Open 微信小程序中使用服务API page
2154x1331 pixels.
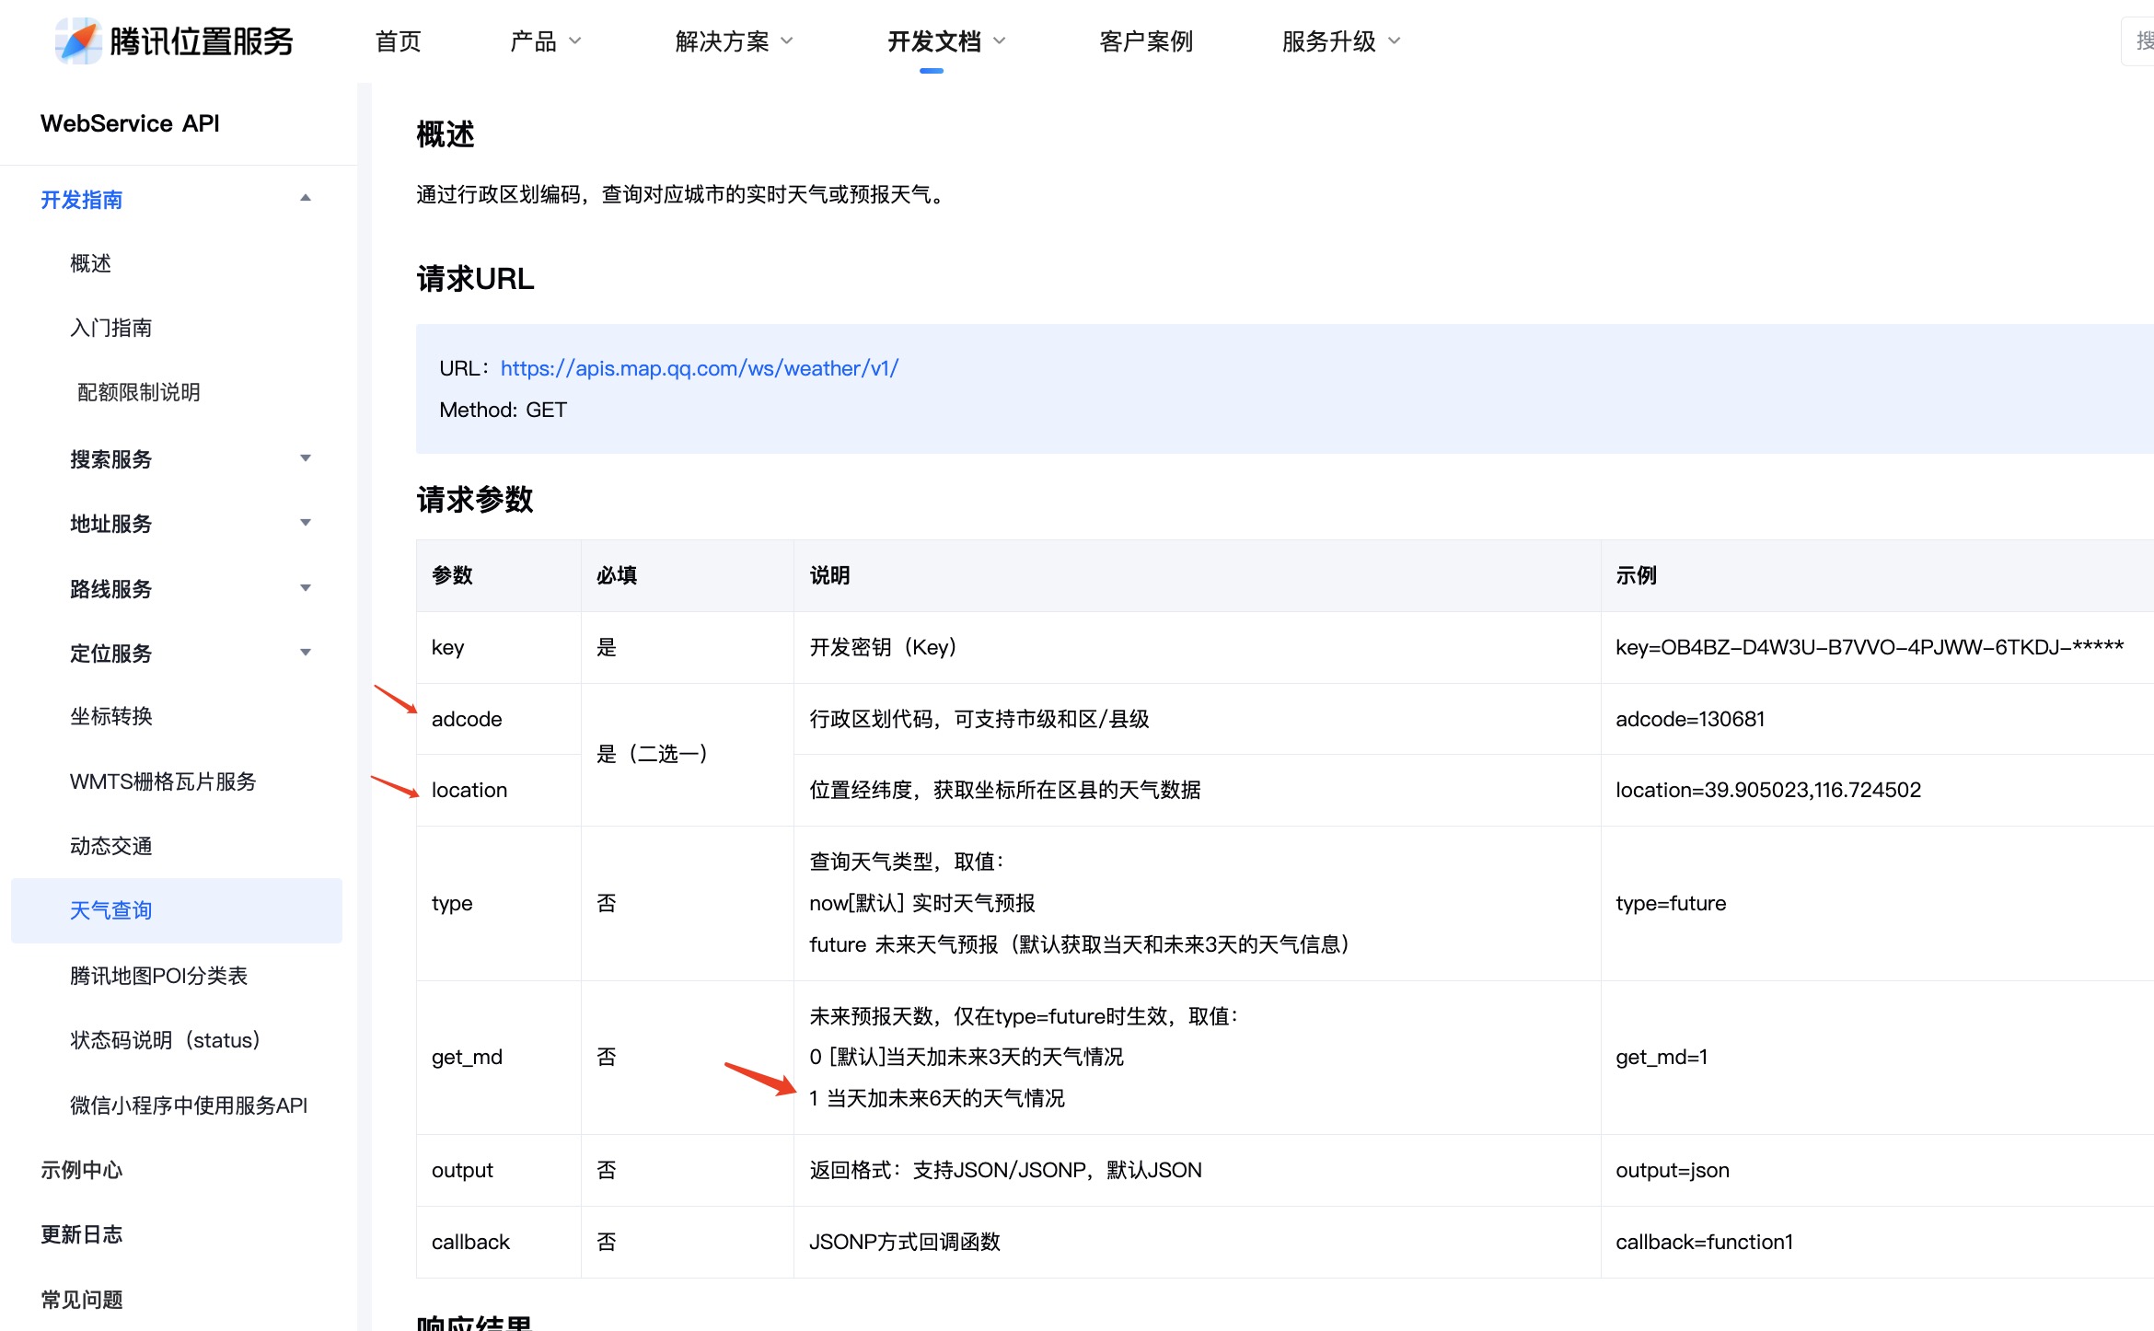pos(188,1105)
